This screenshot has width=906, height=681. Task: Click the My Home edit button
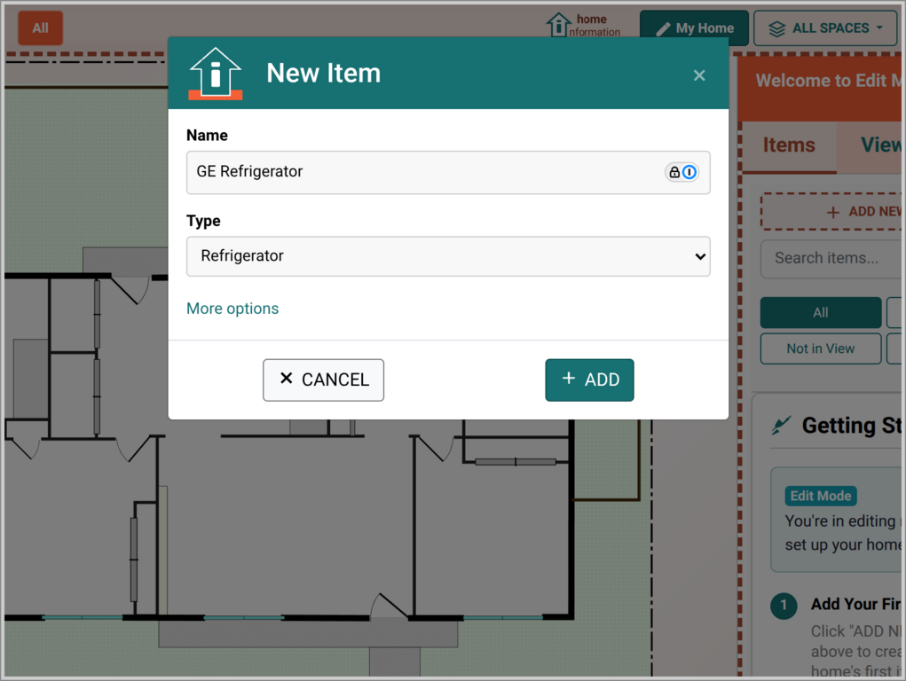tap(694, 27)
